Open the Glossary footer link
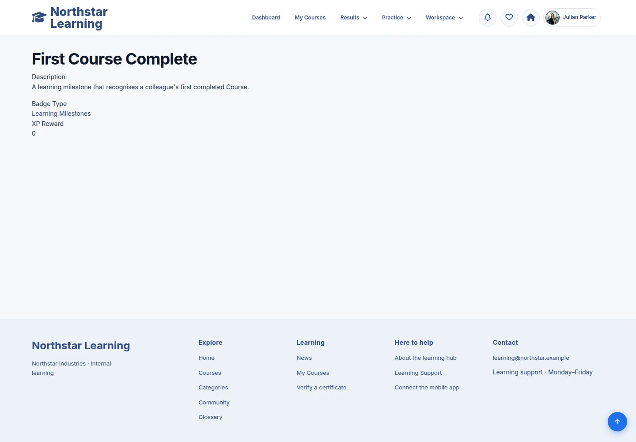The image size is (636, 442). click(x=210, y=417)
